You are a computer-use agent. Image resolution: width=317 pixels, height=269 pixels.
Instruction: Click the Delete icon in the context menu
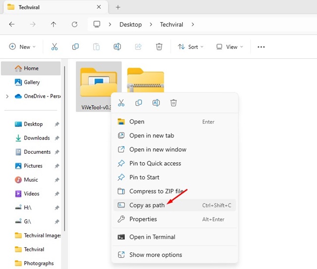173,103
